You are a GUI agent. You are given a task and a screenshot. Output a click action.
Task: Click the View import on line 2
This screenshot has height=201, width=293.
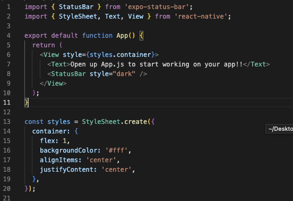(136, 16)
